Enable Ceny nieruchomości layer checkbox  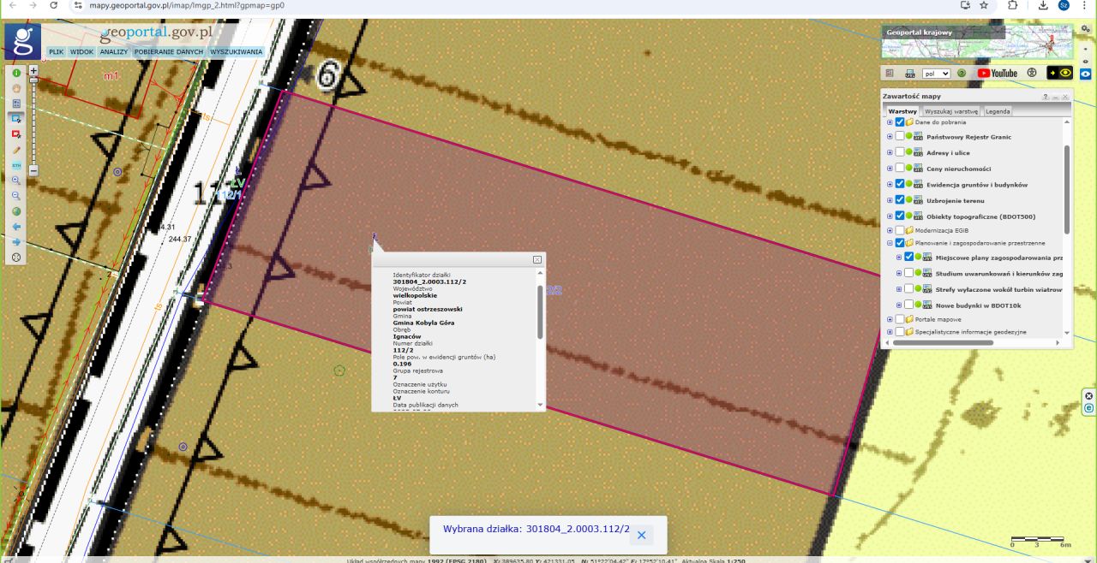click(x=900, y=169)
